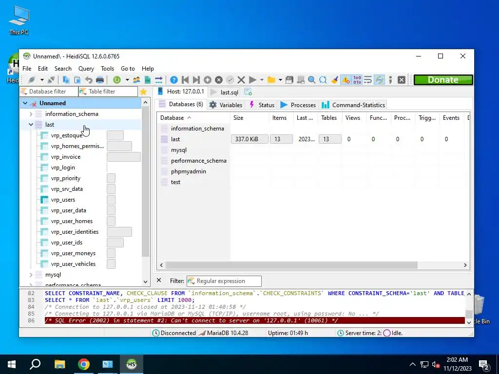Viewport: 499px width, 374px height.
Task: Click the HeidiSQL taskbar icon
Action: coord(132,364)
